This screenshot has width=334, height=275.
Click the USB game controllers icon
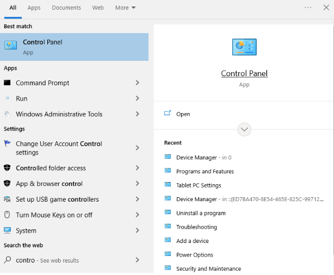coord(7,199)
